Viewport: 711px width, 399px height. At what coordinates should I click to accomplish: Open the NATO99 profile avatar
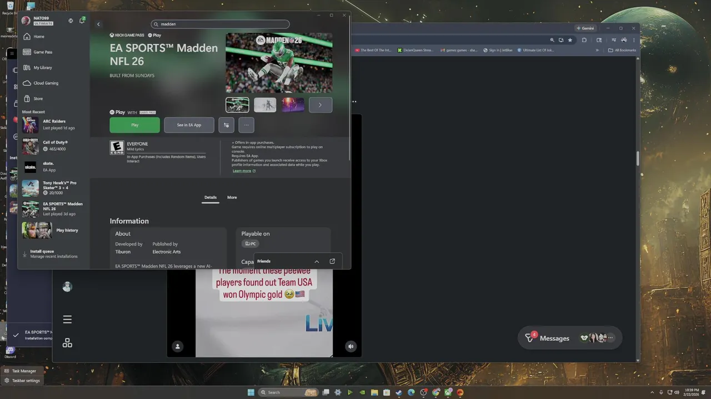pos(26,21)
